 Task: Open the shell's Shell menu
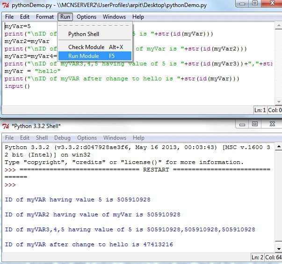tap(42, 138)
